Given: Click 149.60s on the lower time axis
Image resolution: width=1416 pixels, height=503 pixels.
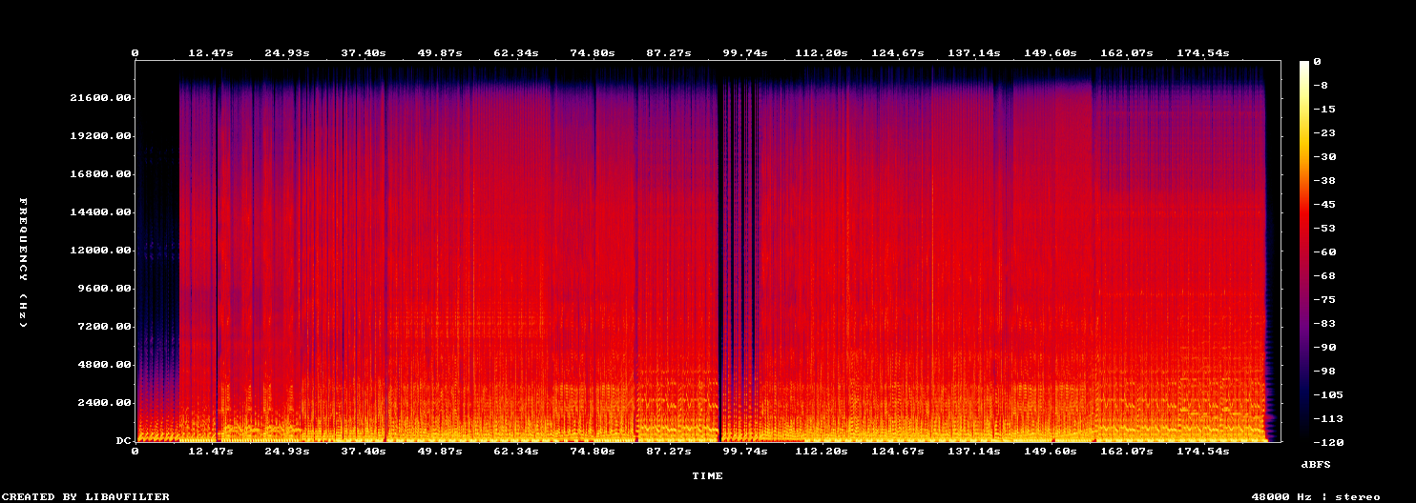Looking at the screenshot, I should pos(1051,451).
